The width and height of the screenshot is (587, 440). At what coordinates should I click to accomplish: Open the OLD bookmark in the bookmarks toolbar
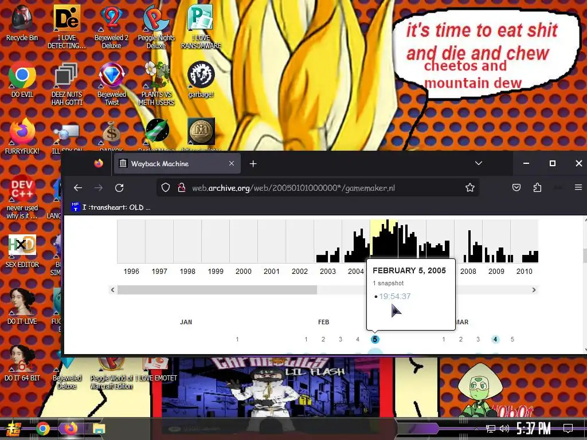pyautogui.click(x=111, y=207)
